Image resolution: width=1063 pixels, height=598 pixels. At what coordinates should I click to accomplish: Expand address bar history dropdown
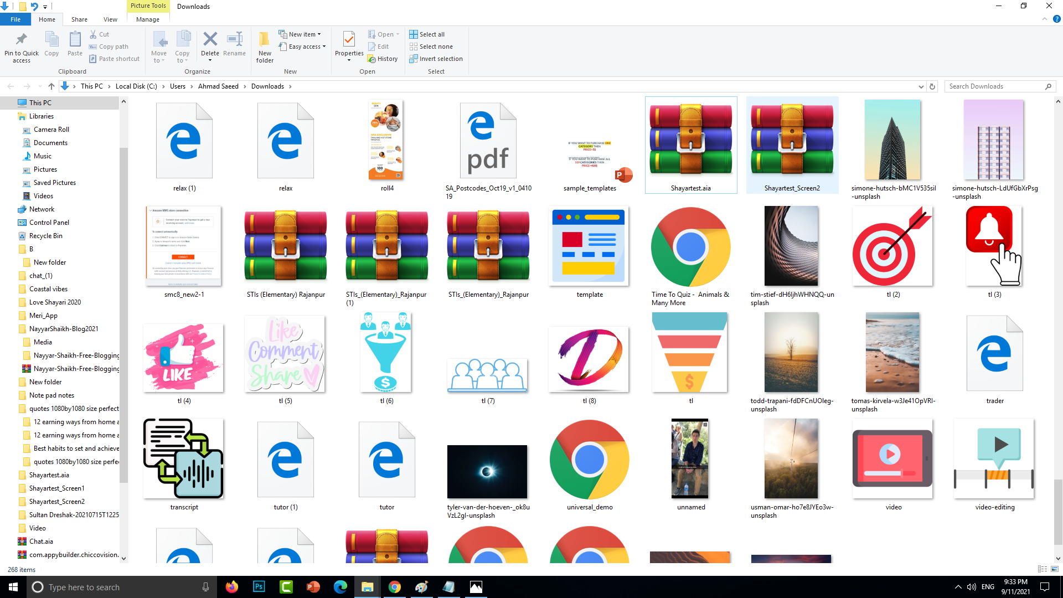point(921,86)
